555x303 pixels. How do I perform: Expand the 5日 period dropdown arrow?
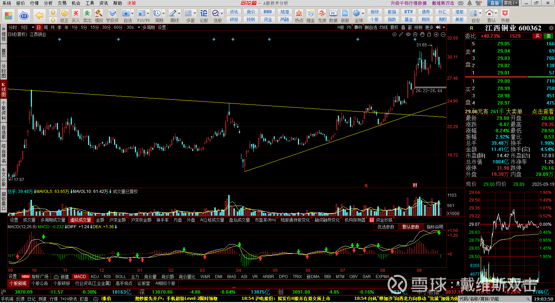click(33, 27)
